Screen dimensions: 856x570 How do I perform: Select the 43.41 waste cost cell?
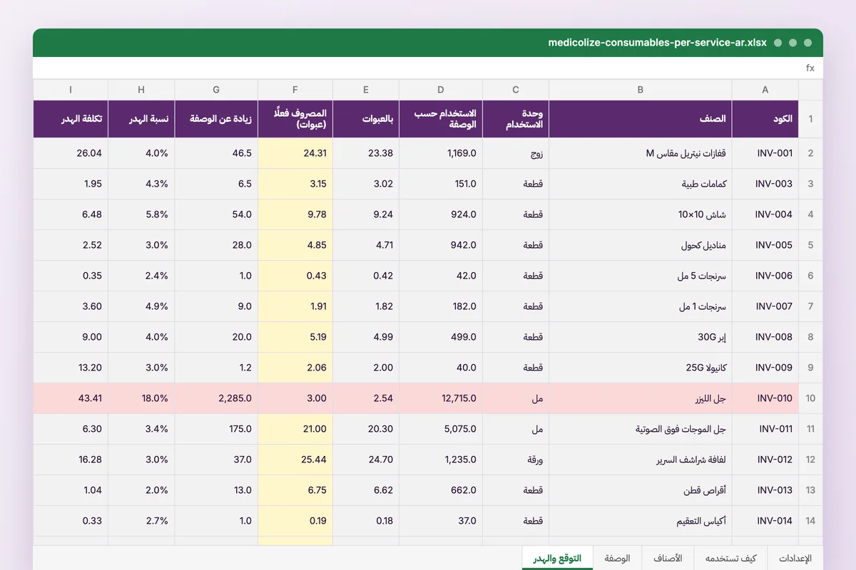tap(71, 398)
